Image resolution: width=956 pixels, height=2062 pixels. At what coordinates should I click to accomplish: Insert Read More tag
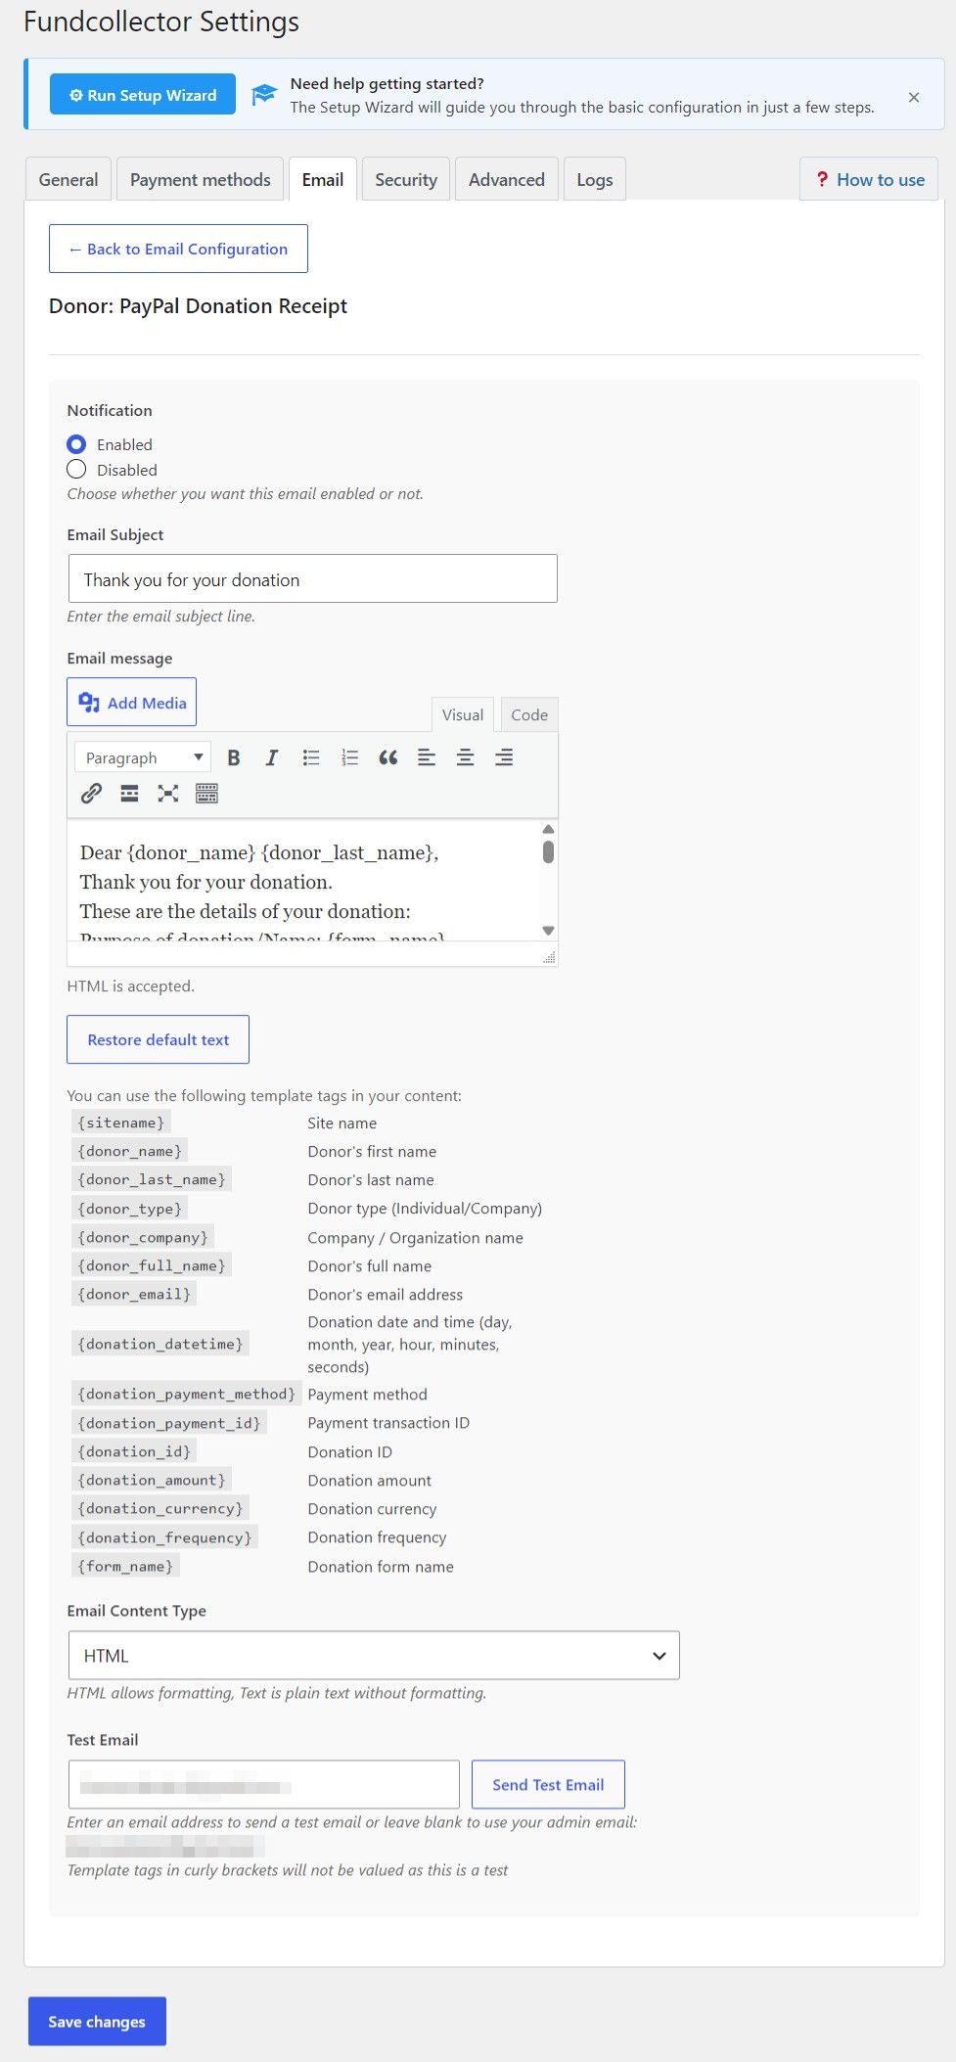click(129, 794)
